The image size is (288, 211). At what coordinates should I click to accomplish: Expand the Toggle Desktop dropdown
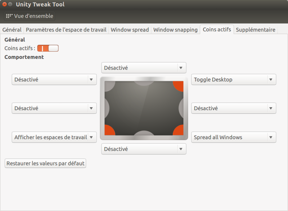click(x=234, y=80)
